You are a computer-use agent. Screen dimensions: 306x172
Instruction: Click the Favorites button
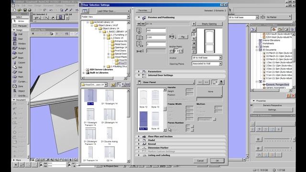[143, 11]
